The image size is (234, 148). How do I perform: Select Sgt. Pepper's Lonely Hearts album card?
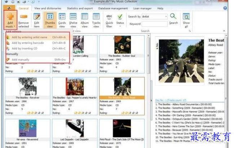tap(75, 96)
